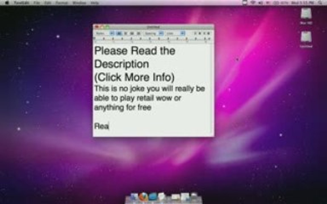Click the volume icon in menu bar

(x=261, y=3)
